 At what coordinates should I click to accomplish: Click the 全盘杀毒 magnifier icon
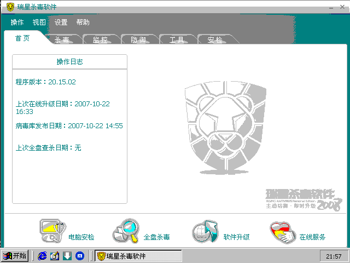click(126, 231)
